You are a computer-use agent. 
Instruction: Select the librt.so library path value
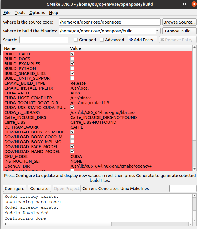coord(103,112)
